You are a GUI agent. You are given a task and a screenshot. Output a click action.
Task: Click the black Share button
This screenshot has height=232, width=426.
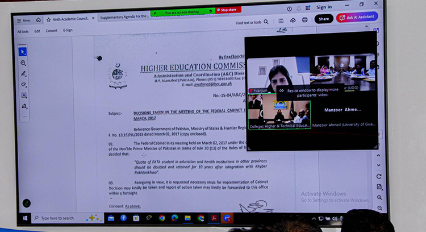[x=324, y=19]
